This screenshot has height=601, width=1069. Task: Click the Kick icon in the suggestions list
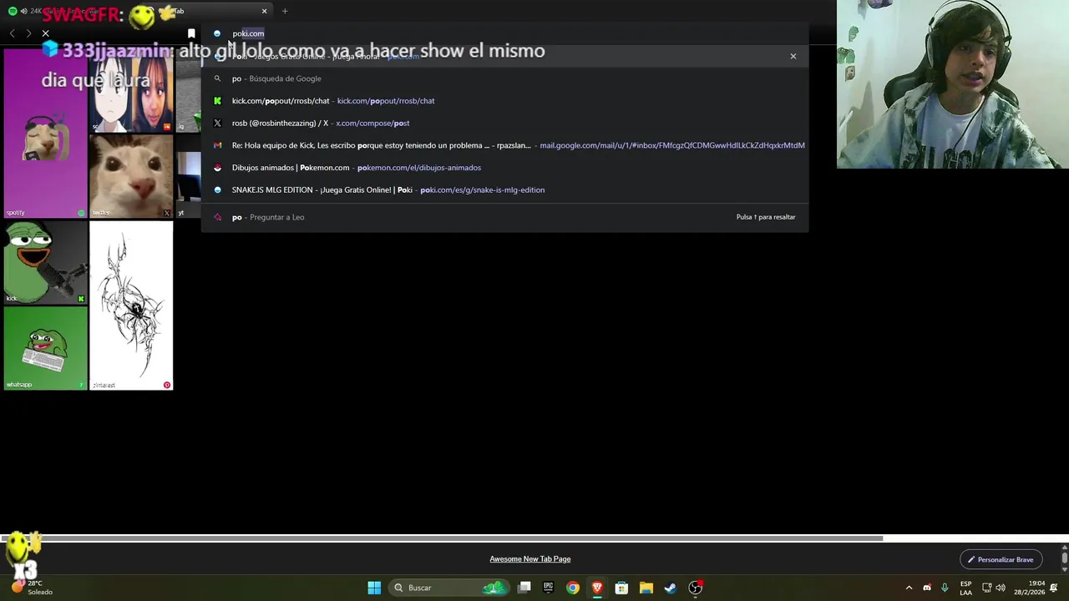tap(217, 101)
